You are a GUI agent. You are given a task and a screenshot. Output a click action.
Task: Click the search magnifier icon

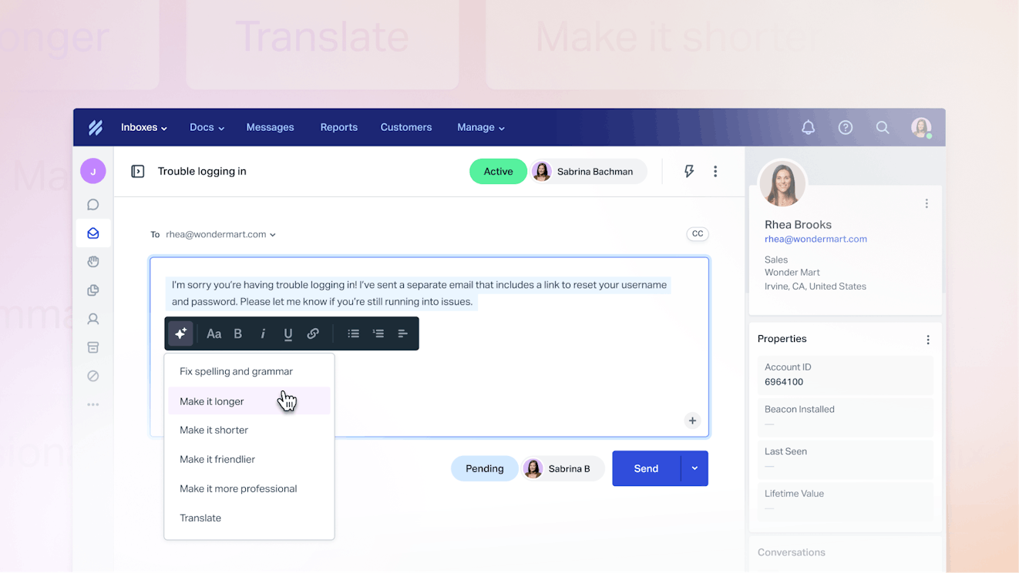pyautogui.click(x=883, y=128)
